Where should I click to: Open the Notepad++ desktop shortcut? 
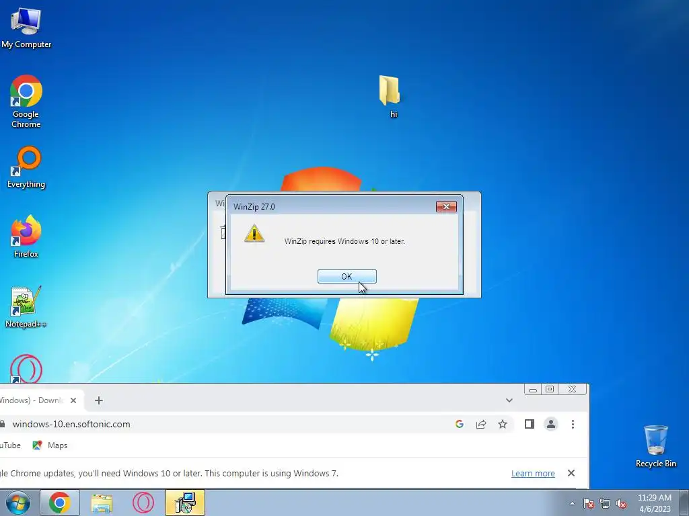[x=26, y=306]
